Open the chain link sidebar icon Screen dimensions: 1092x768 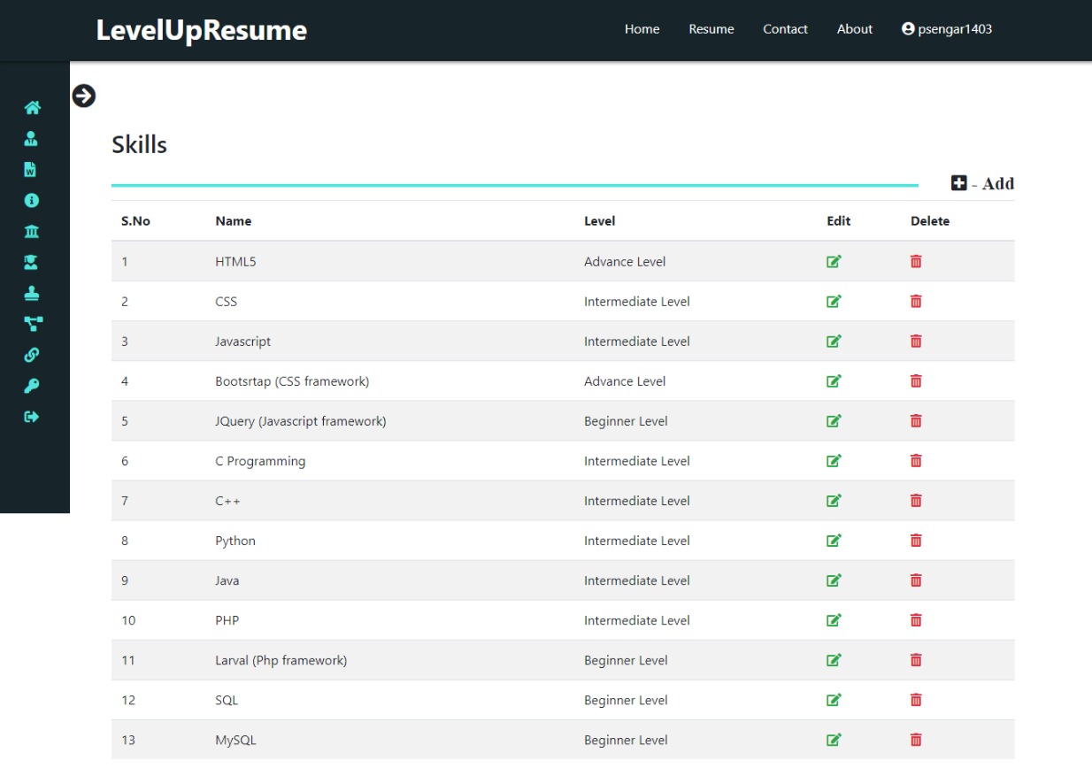(32, 355)
